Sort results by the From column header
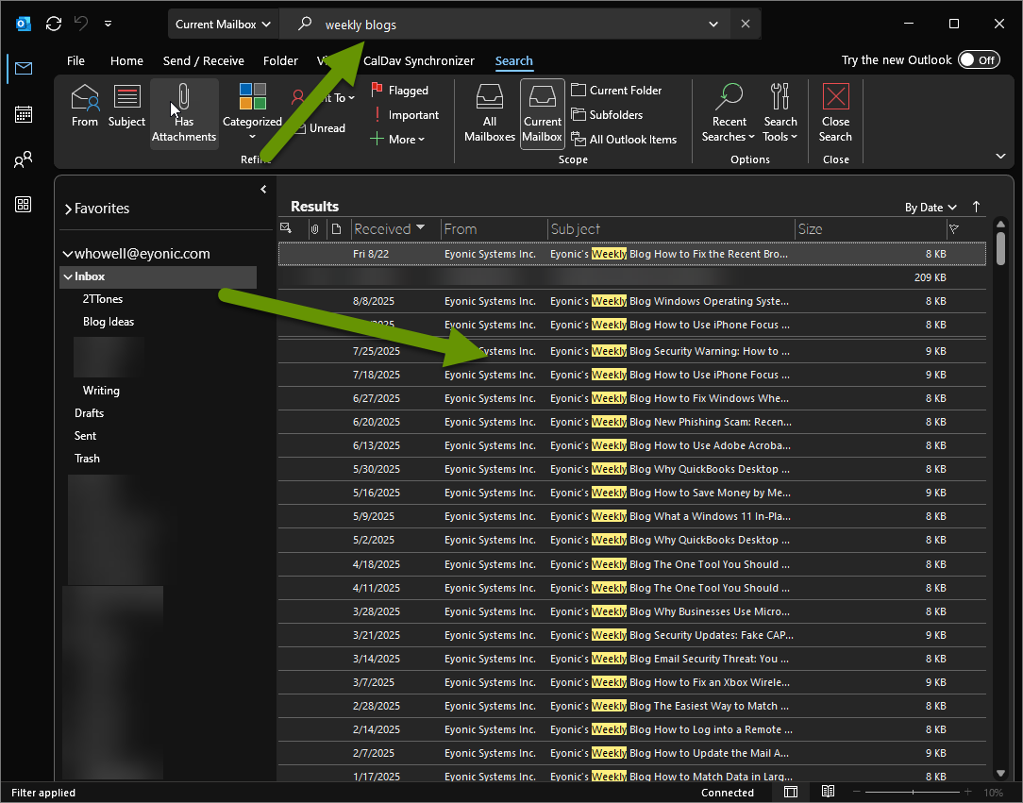1023x803 pixels. (494, 229)
